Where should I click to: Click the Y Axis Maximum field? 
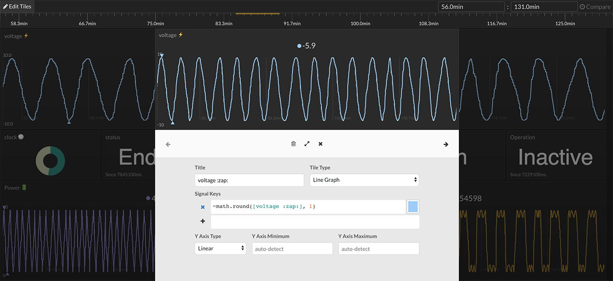(379, 248)
